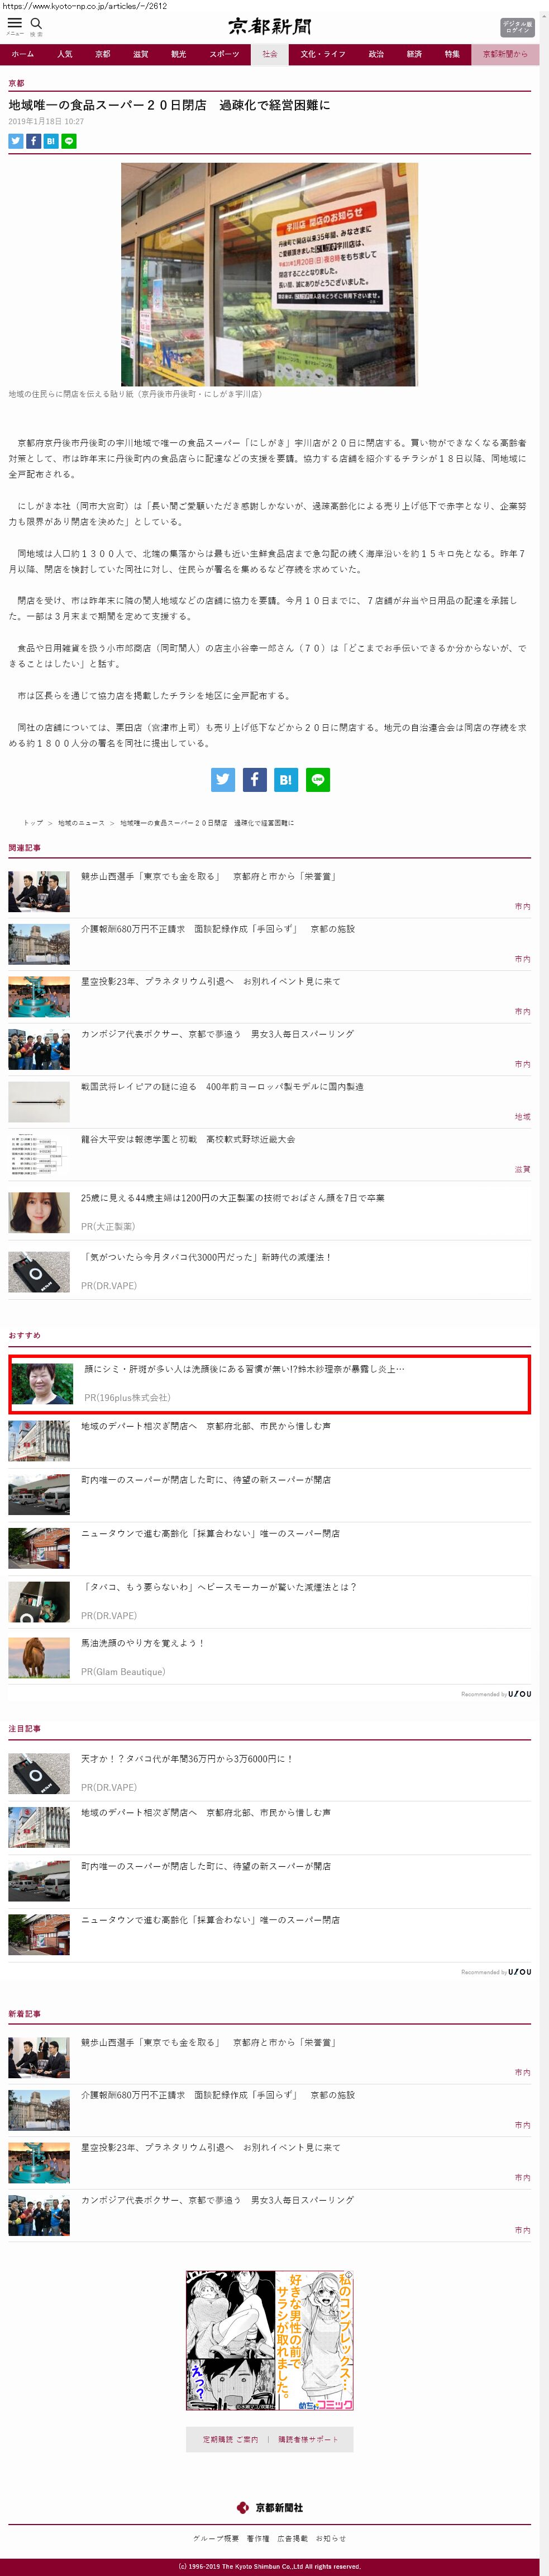Viewport: 549px width, 2576px height.
Task: Open the スポーツ navigation tab
Action: coord(225,54)
